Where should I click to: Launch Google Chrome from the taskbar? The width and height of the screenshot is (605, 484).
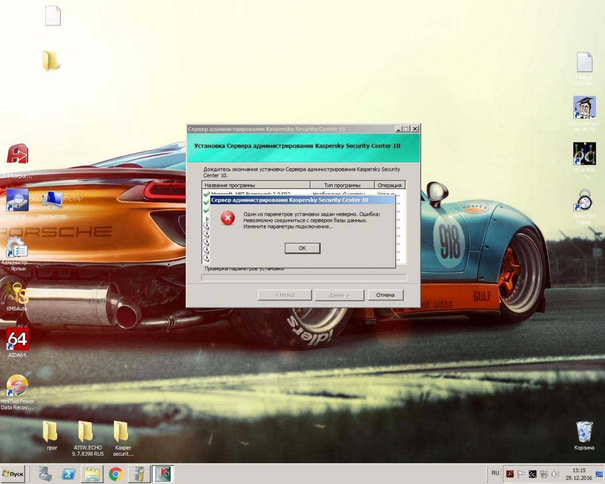point(116,474)
